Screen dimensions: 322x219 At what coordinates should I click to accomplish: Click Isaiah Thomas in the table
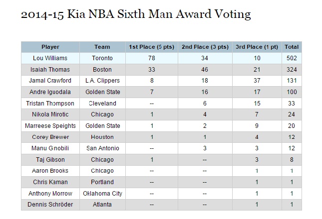(50, 69)
